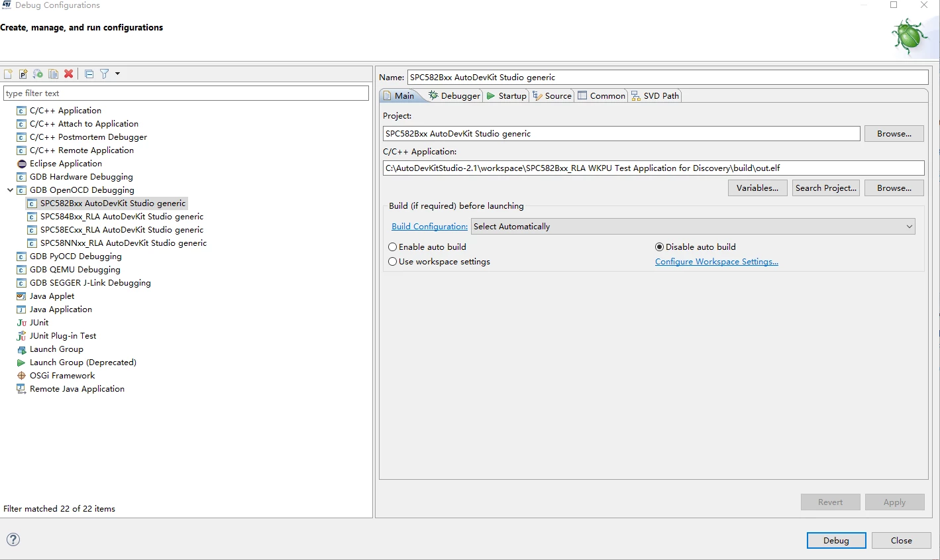Open Configure Workspace Settings link
This screenshot has width=940, height=560.
coord(717,262)
